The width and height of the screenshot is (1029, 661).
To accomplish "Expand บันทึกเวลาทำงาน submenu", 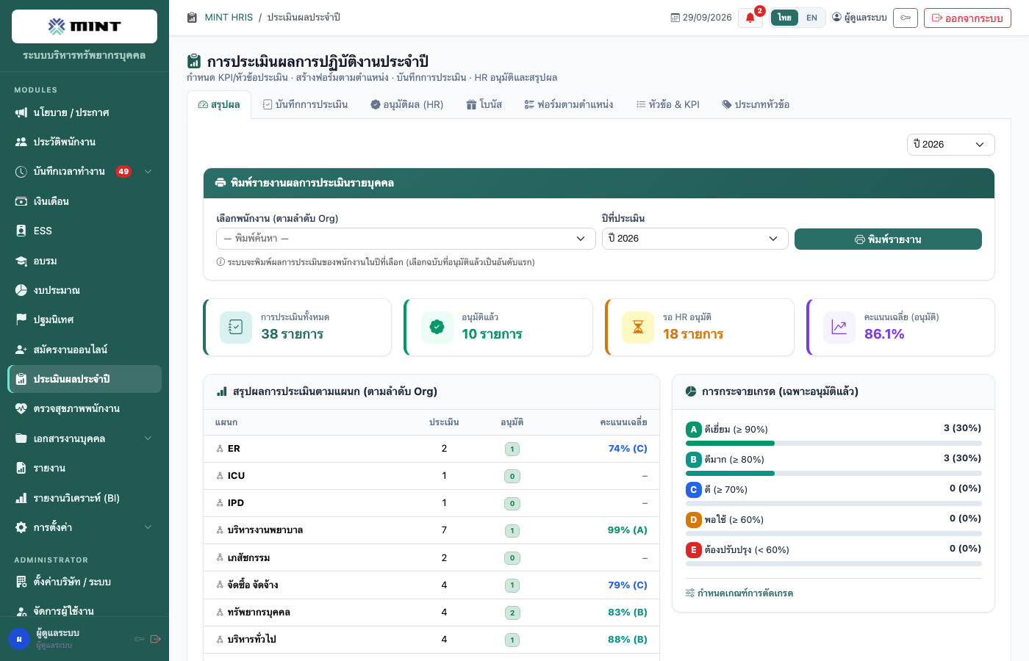I will pos(148,172).
